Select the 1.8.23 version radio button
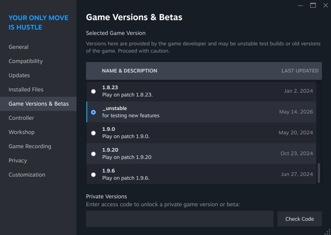 [93, 91]
